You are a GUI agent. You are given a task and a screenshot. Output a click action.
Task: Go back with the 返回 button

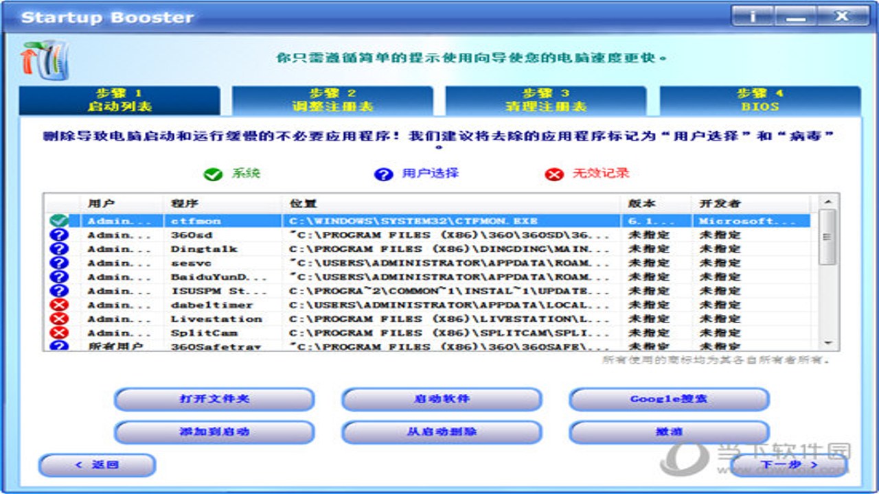tap(97, 465)
